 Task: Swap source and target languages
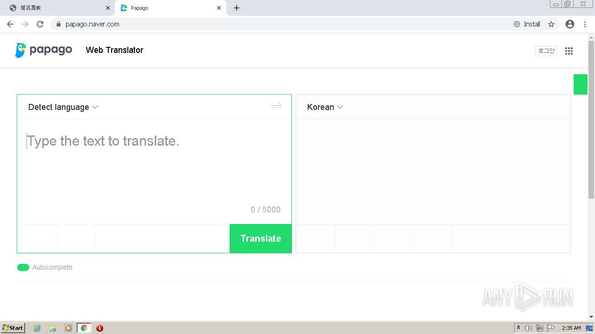(x=276, y=107)
